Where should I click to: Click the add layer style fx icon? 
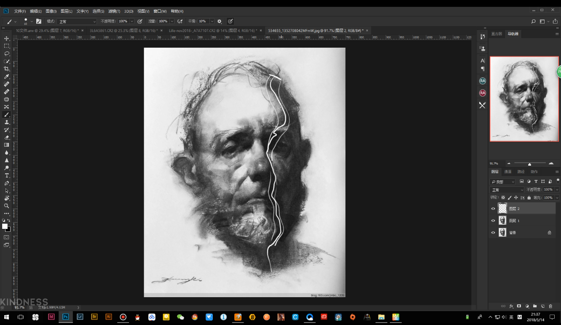coord(511,306)
